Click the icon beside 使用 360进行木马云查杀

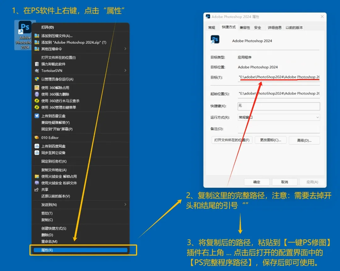pos(37,101)
